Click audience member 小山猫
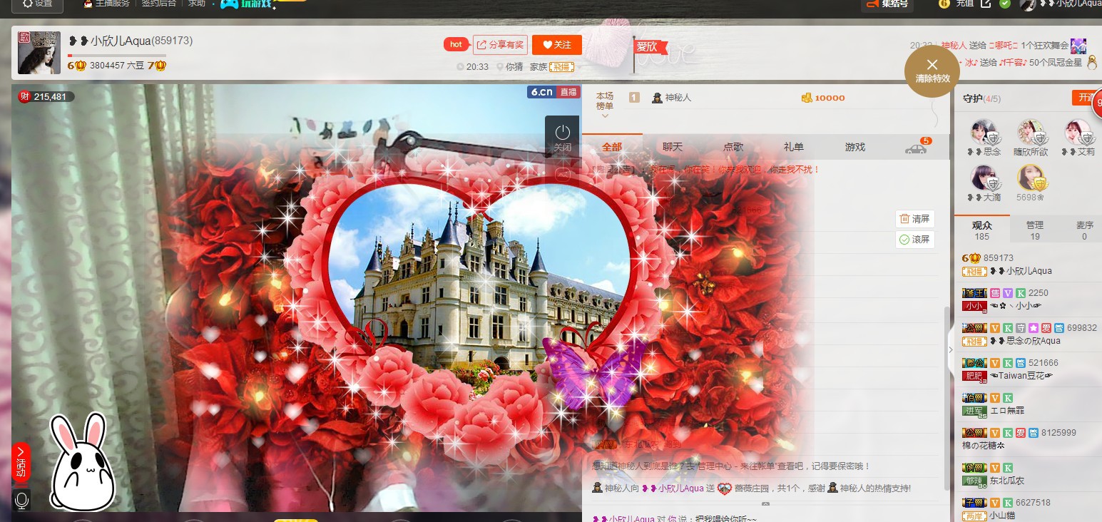The image size is (1102, 522). (1028, 508)
